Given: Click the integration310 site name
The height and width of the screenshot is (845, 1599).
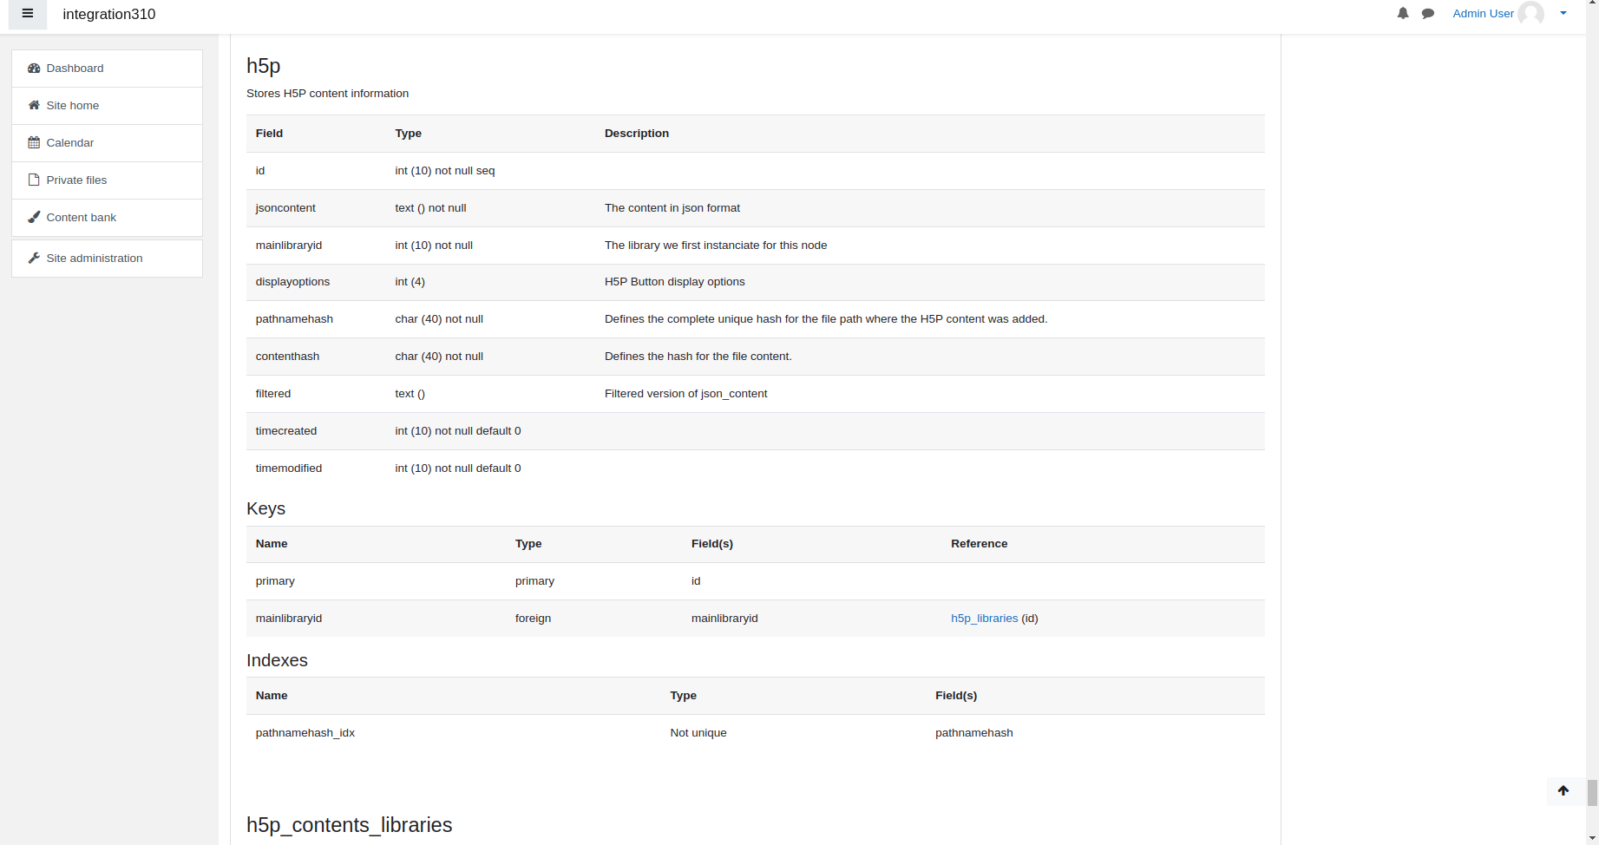Looking at the screenshot, I should [x=109, y=14].
